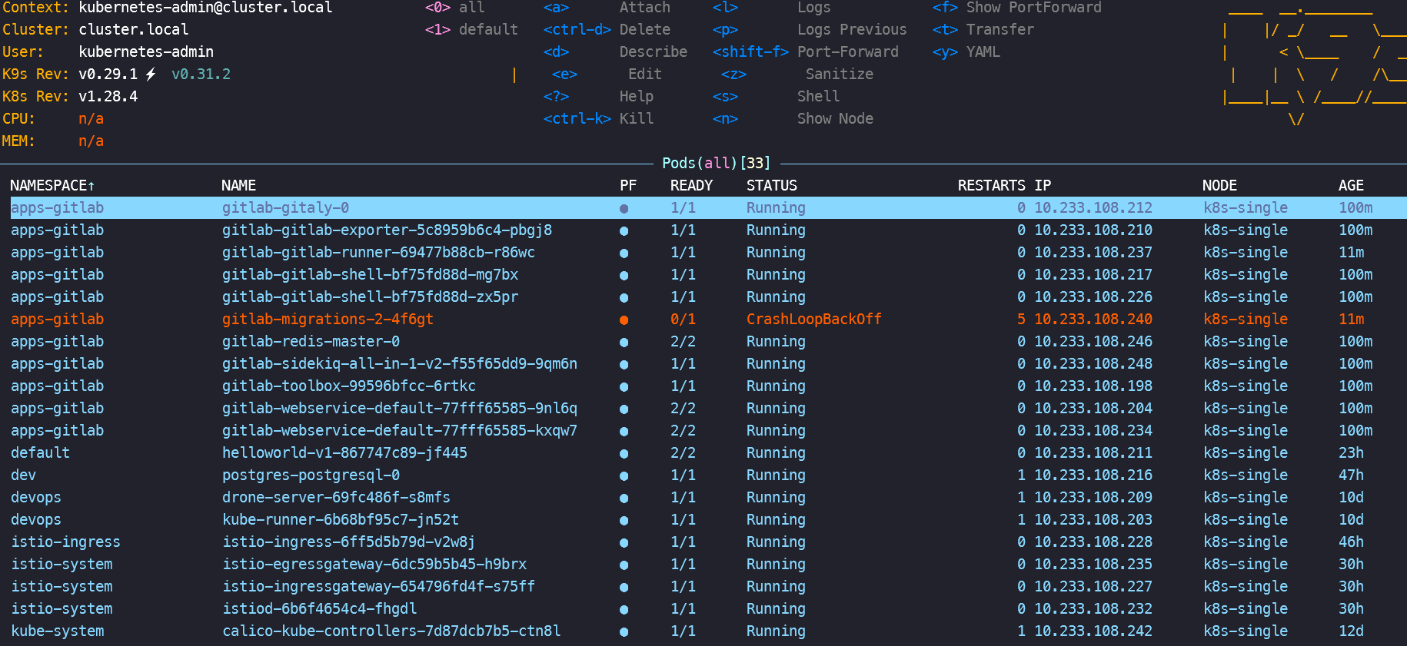
Task: Click port-forward dot of helloworld-v1-867747c89-jf445
Action: (x=624, y=453)
